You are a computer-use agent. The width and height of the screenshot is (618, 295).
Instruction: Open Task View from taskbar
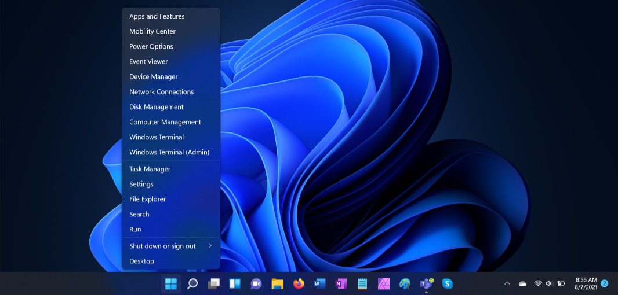pos(214,283)
